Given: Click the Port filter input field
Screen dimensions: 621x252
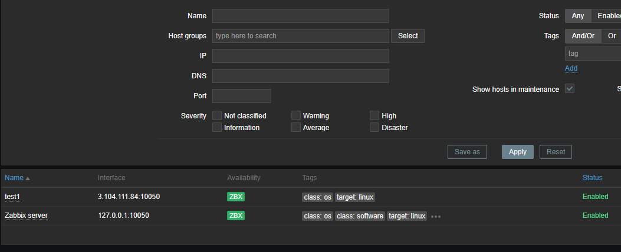Looking at the screenshot, I should coord(242,96).
